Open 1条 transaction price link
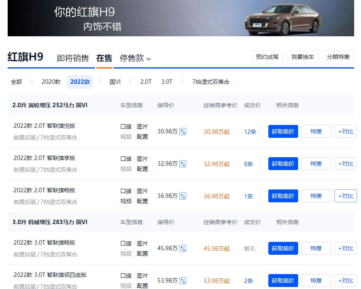 tap(249, 196)
